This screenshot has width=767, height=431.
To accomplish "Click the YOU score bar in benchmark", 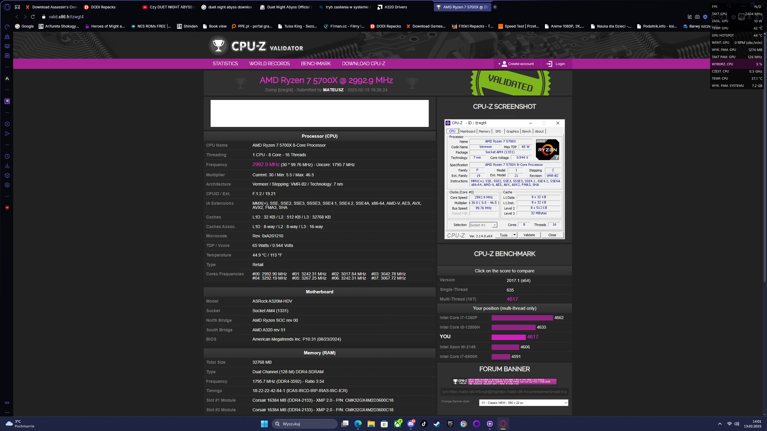I will 508,337.
